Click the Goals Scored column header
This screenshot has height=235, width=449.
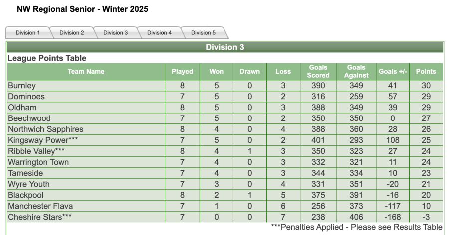(318, 71)
